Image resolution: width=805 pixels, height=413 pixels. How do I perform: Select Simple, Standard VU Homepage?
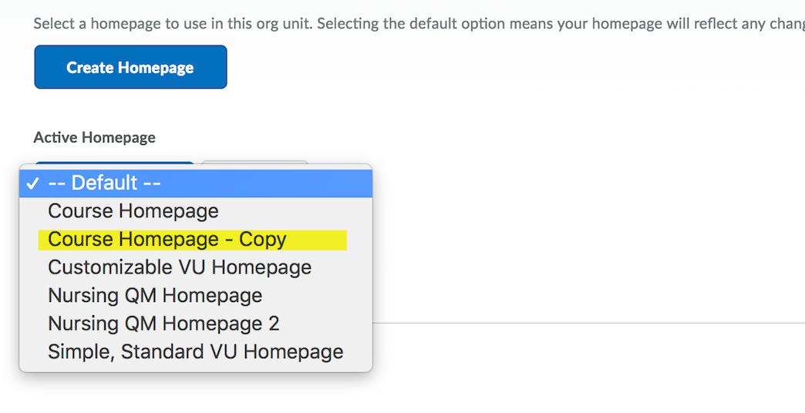195,351
